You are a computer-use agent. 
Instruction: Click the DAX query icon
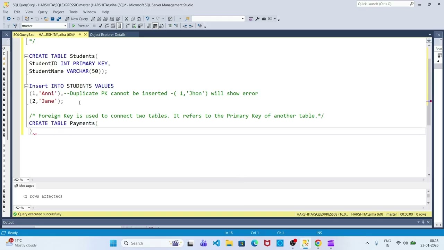point(118,19)
